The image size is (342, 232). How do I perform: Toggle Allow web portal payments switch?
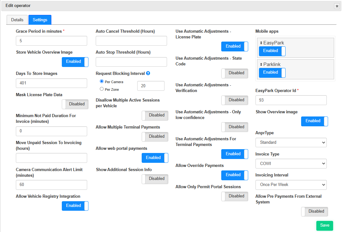pyautogui.click(x=155, y=158)
